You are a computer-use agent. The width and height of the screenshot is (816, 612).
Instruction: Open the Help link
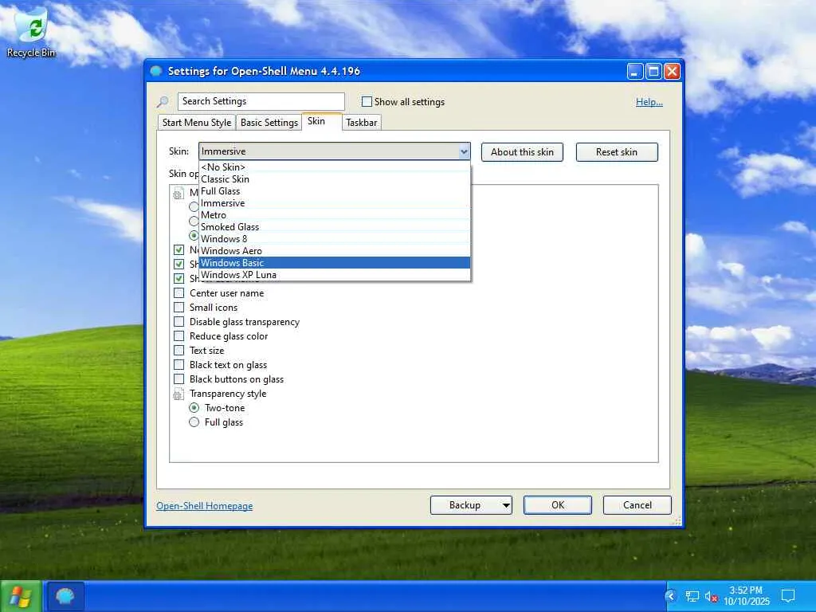pyautogui.click(x=649, y=102)
